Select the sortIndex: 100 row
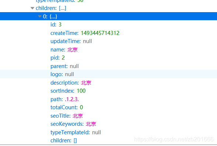Viewport: 217px width, 146px height. [x=108, y=91]
